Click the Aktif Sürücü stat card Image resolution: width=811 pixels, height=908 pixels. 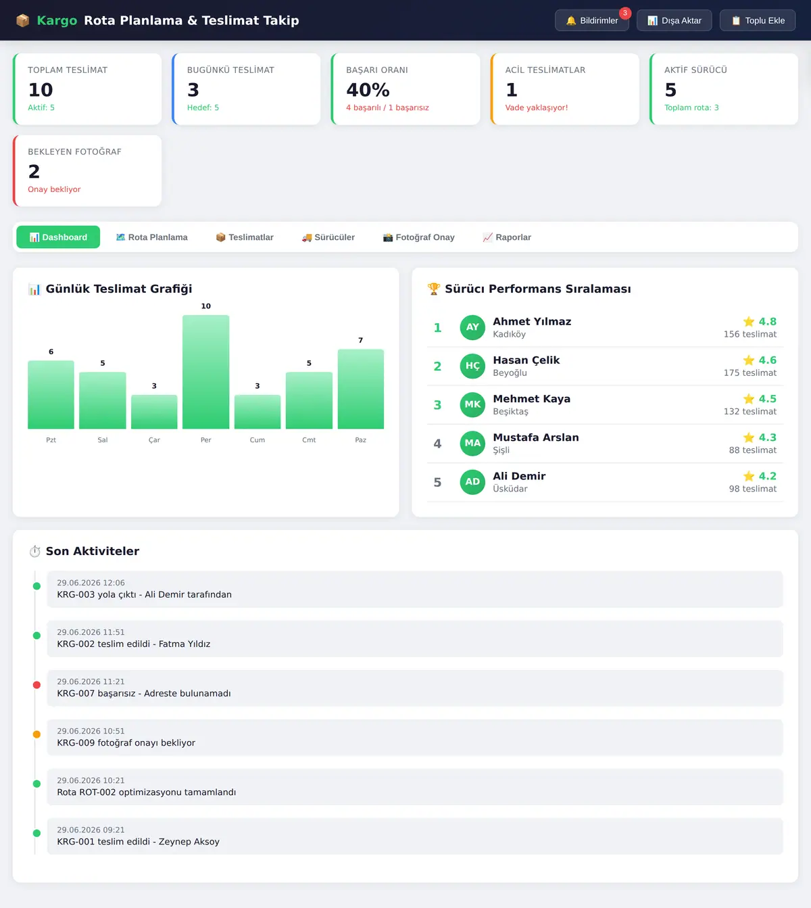[x=724, y=89]
